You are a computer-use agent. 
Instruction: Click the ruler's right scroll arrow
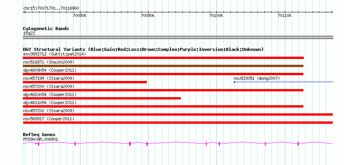[x=332, y=12]
